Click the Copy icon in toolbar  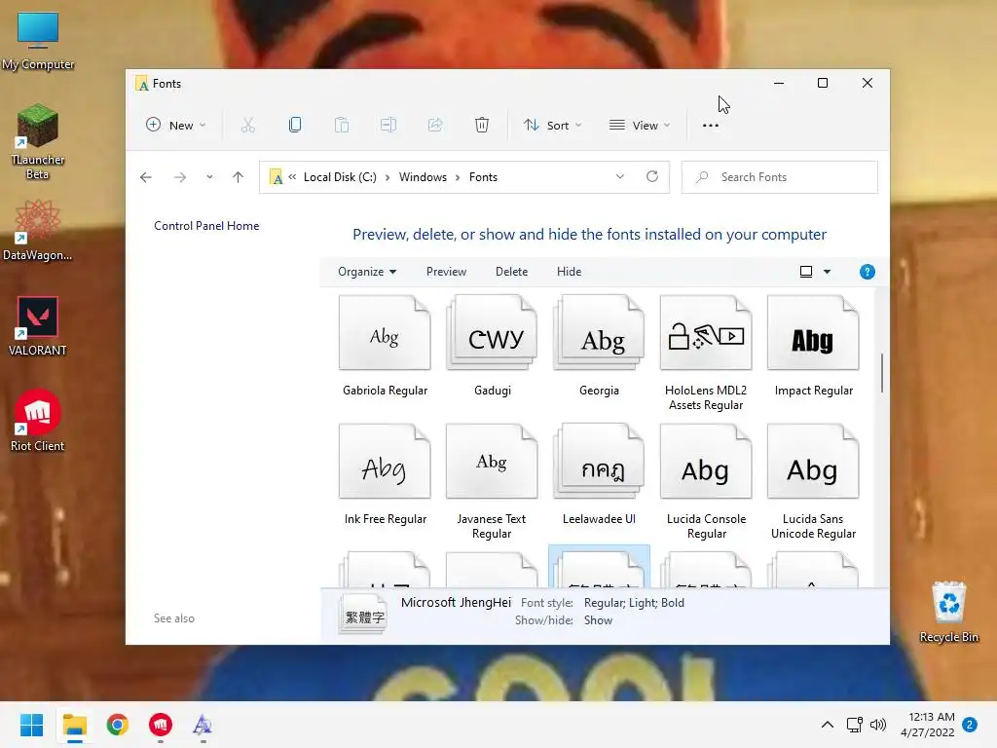pyautogui.click(x=294, y=126)
